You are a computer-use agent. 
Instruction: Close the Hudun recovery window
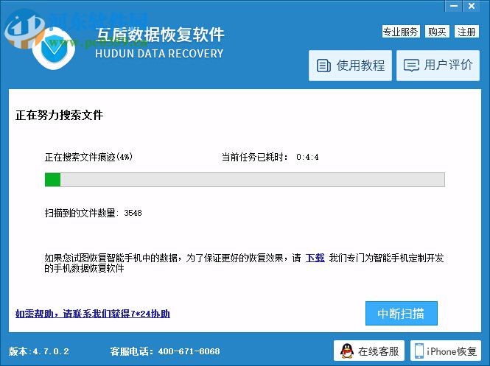point(472,6)
